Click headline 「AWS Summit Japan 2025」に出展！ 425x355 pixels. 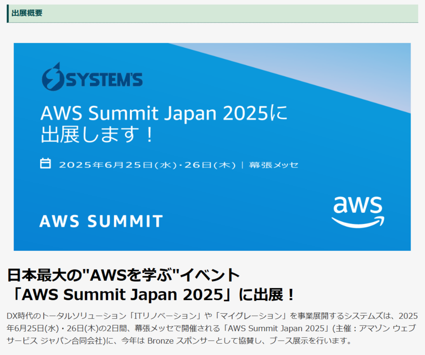point(151,294)
